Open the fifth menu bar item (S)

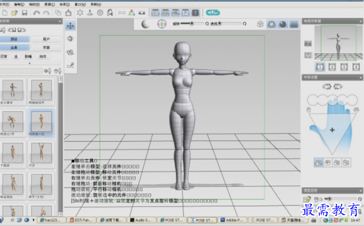click(x=65, y=5)
